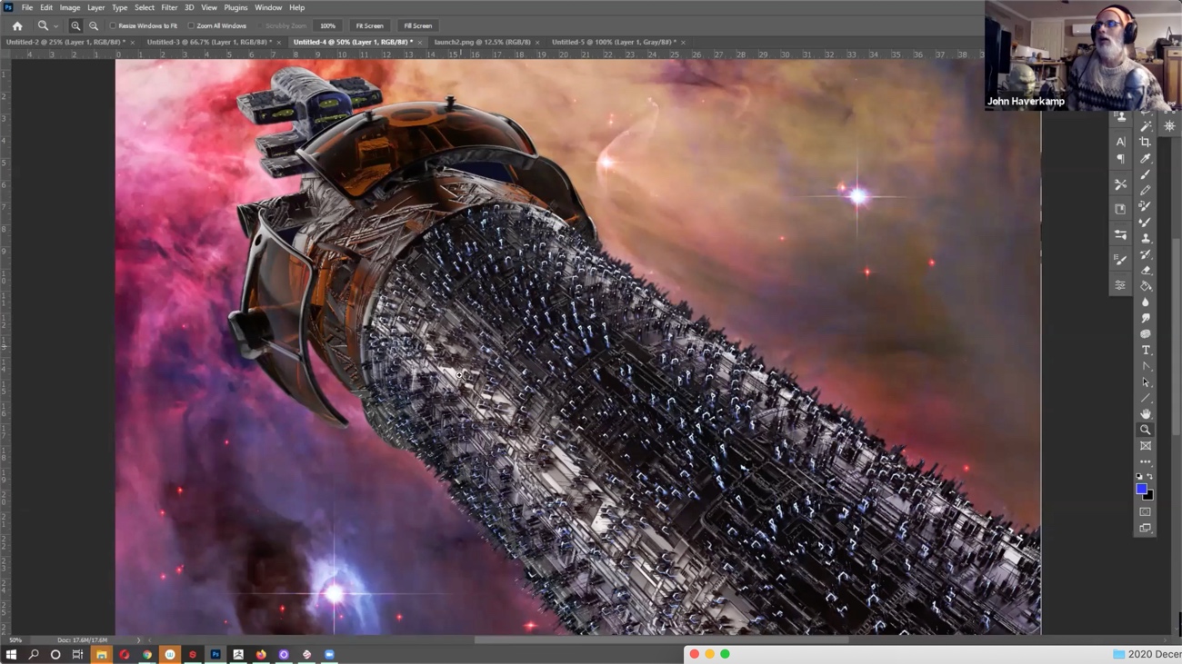Image resolution: width=1182 pixels, height=664 pixels.
Task: Select the Clone Stamp tool
Action: (1145, 239)
